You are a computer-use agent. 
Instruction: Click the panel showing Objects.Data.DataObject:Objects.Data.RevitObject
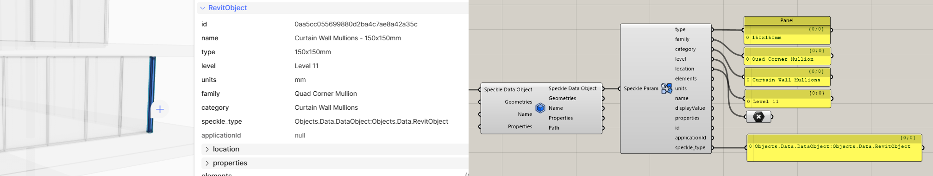click(834, 148)
